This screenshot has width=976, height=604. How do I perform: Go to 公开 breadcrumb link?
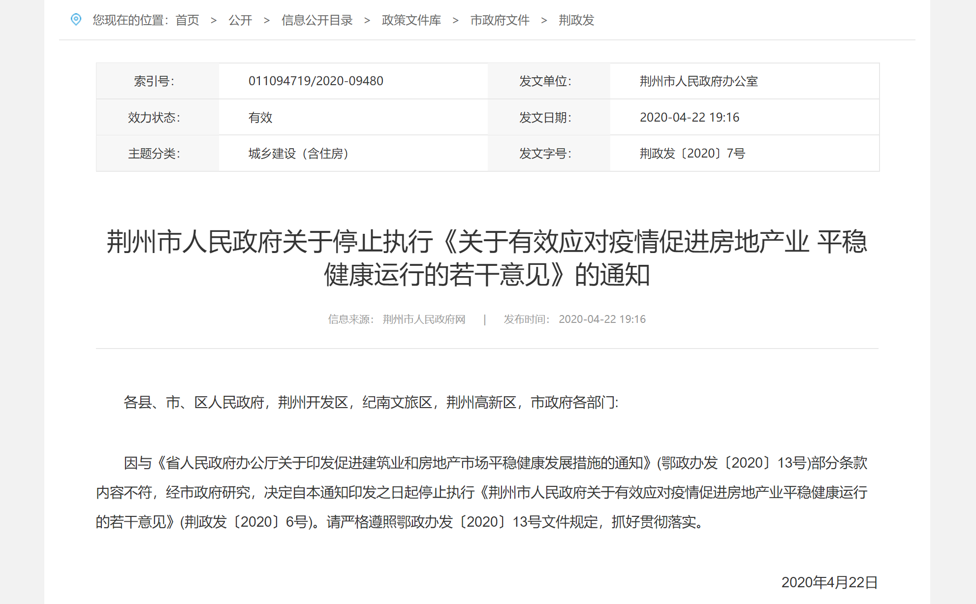point(240,20)
